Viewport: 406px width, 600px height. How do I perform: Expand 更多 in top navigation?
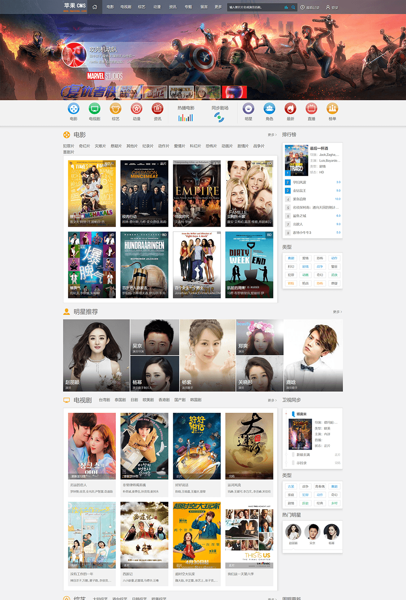tap(218, 7)
